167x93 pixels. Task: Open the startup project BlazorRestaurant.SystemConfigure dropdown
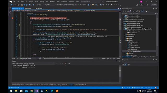point(67,5)
